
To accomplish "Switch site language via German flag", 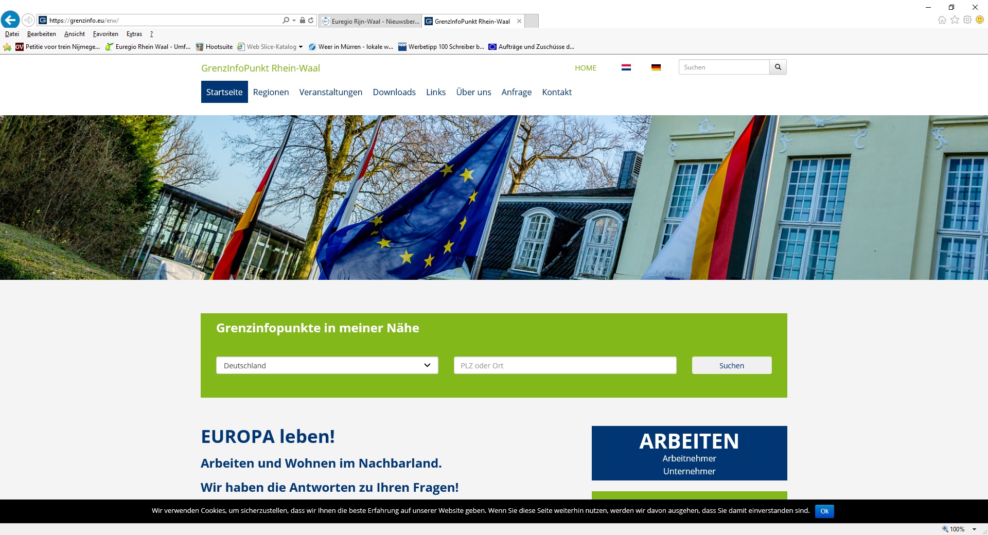I will [656, 67].
